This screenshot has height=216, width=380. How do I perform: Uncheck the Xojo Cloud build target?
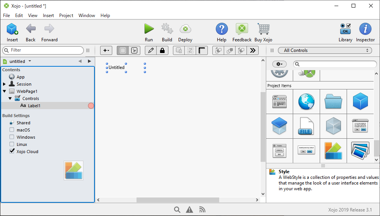(12, 151)
